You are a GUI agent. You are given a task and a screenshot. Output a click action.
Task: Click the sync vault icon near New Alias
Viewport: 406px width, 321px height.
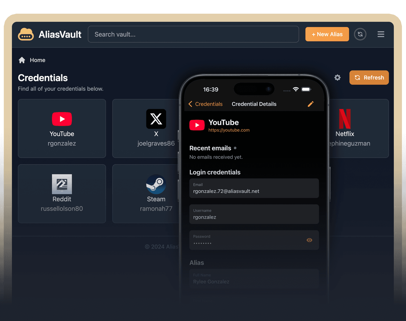[x=360, y=34]
